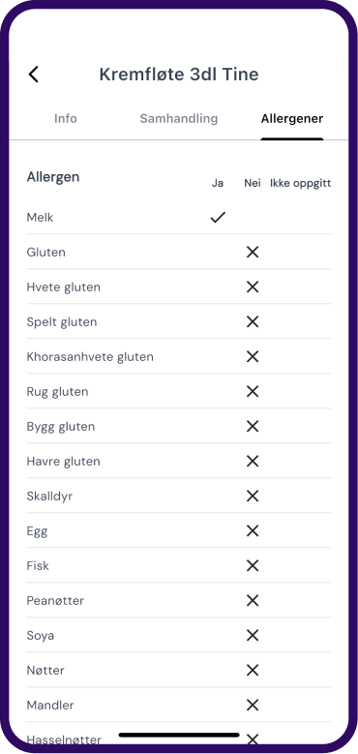358x754 pixels.
Task: Click the checkmark in the Melk row
Action: click(x=218, y=218)
